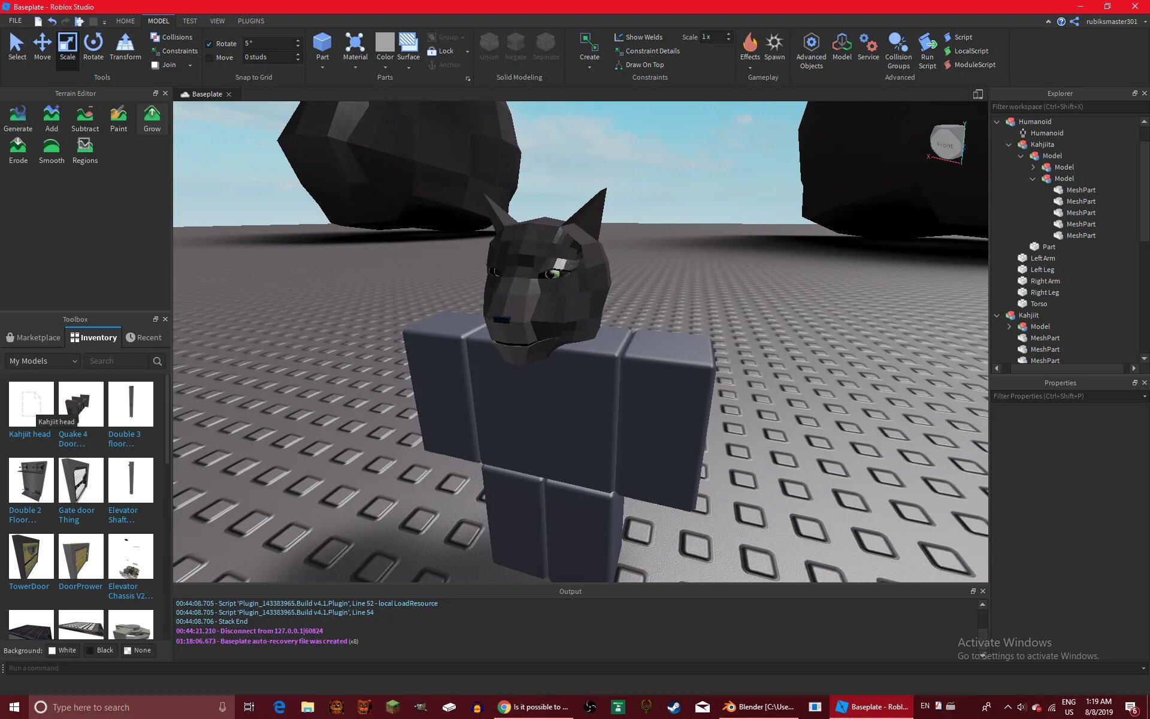Select the Scale tool
1150x719 pixels.
point(67,47)
